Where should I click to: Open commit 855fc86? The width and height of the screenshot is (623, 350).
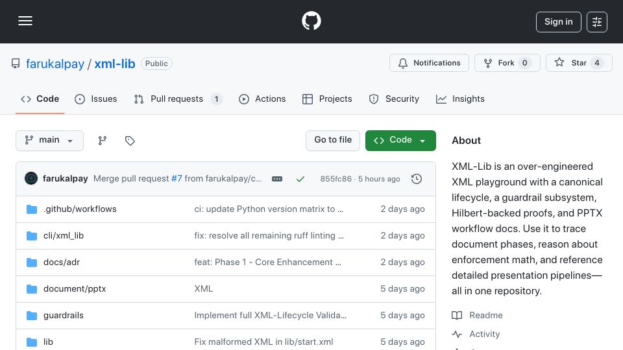click(336, 179)
